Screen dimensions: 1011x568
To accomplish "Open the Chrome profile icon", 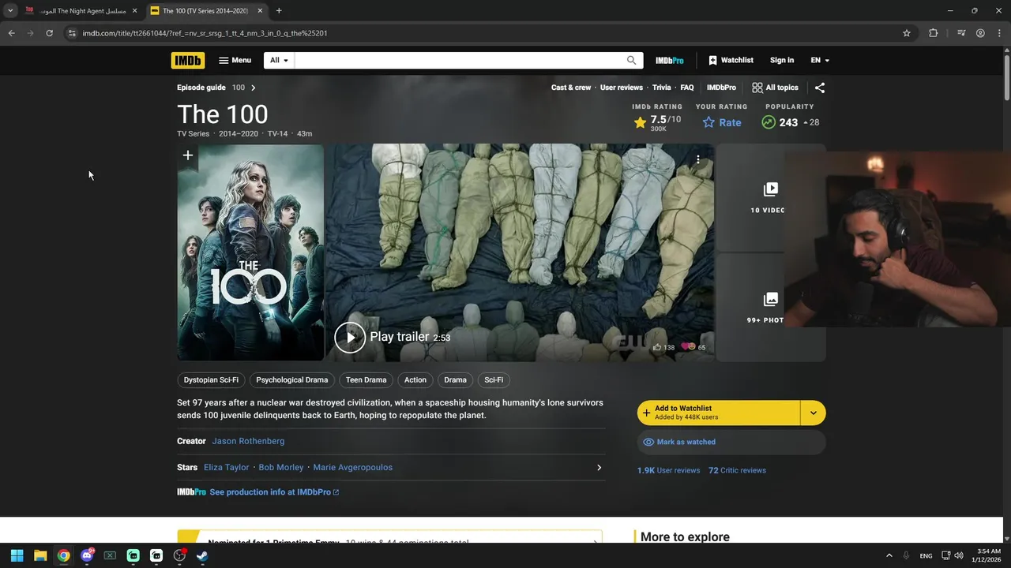I will (980, 33).
